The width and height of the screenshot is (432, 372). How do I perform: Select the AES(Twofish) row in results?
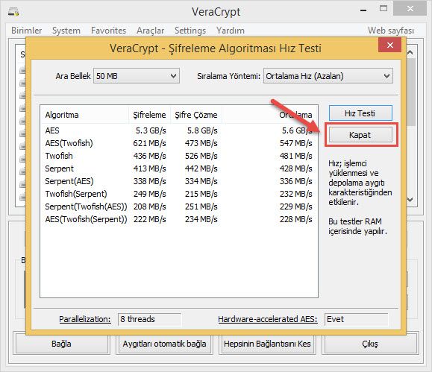[x=178, y=143]
